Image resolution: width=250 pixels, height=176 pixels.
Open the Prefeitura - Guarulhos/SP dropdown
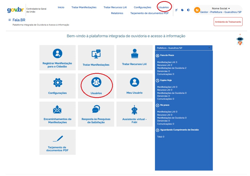[x=183, y=48]
